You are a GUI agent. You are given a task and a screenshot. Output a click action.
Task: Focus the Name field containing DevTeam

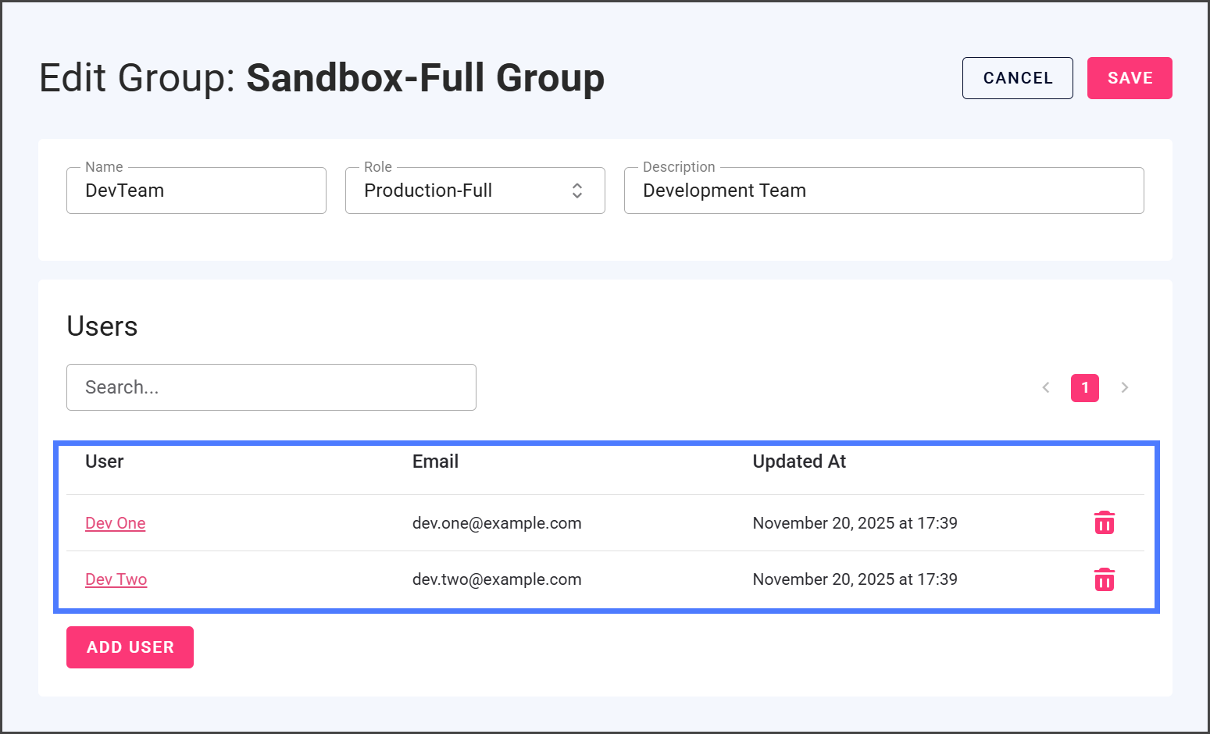click(196, 191)
